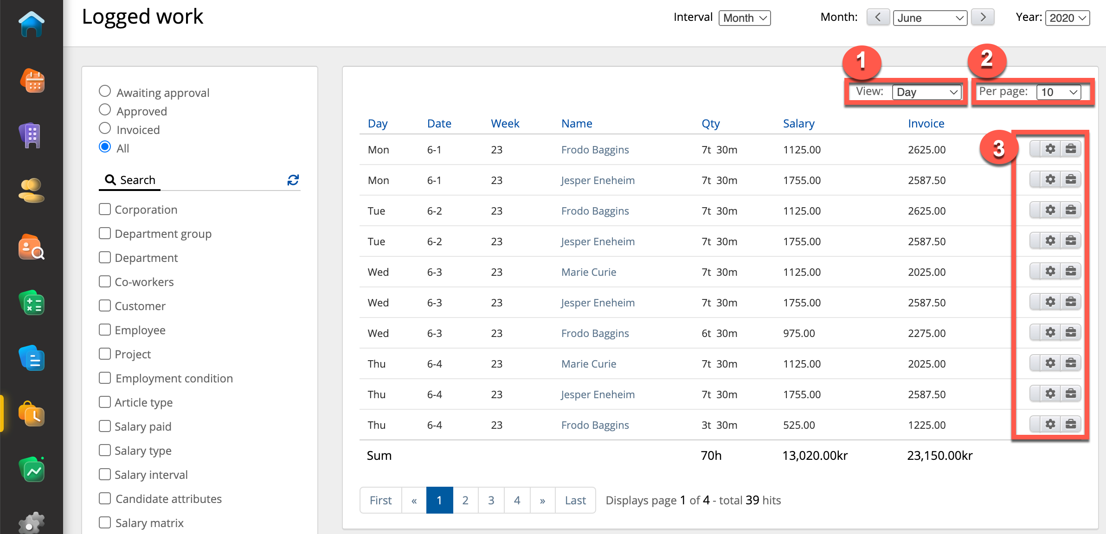1106x534 pixels.
Task: Select the Awaiting approval radio button
Action: (x=105, y=91)
